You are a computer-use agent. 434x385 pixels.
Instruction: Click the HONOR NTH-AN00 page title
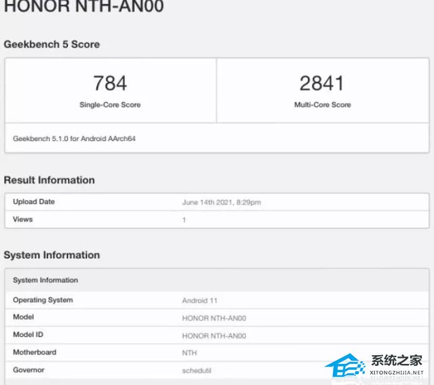point(84,6)
